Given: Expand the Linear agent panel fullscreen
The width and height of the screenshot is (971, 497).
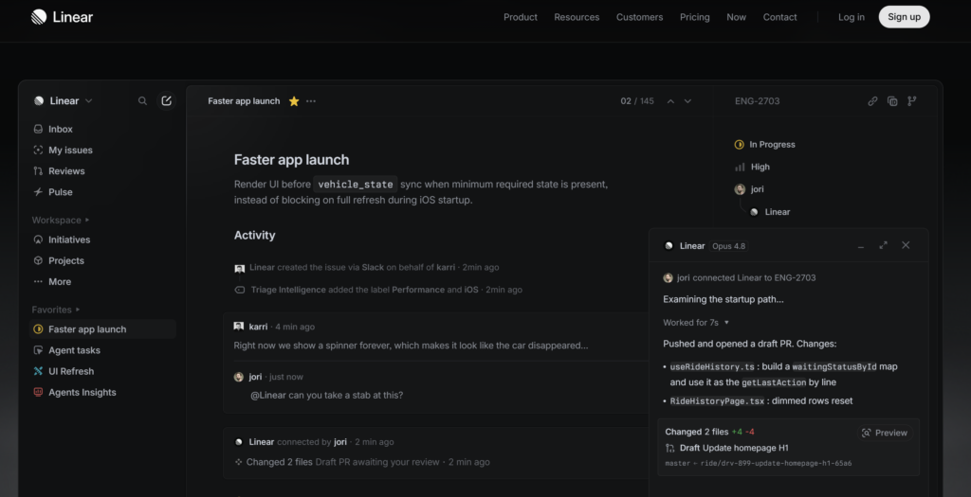Looking at the screenshot, I should 883,245.
